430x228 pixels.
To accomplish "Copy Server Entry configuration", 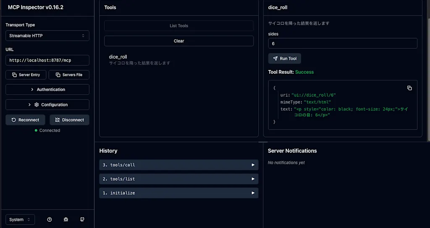I will pos(26,75).
